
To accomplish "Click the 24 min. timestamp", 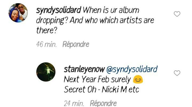I will 74,103.
